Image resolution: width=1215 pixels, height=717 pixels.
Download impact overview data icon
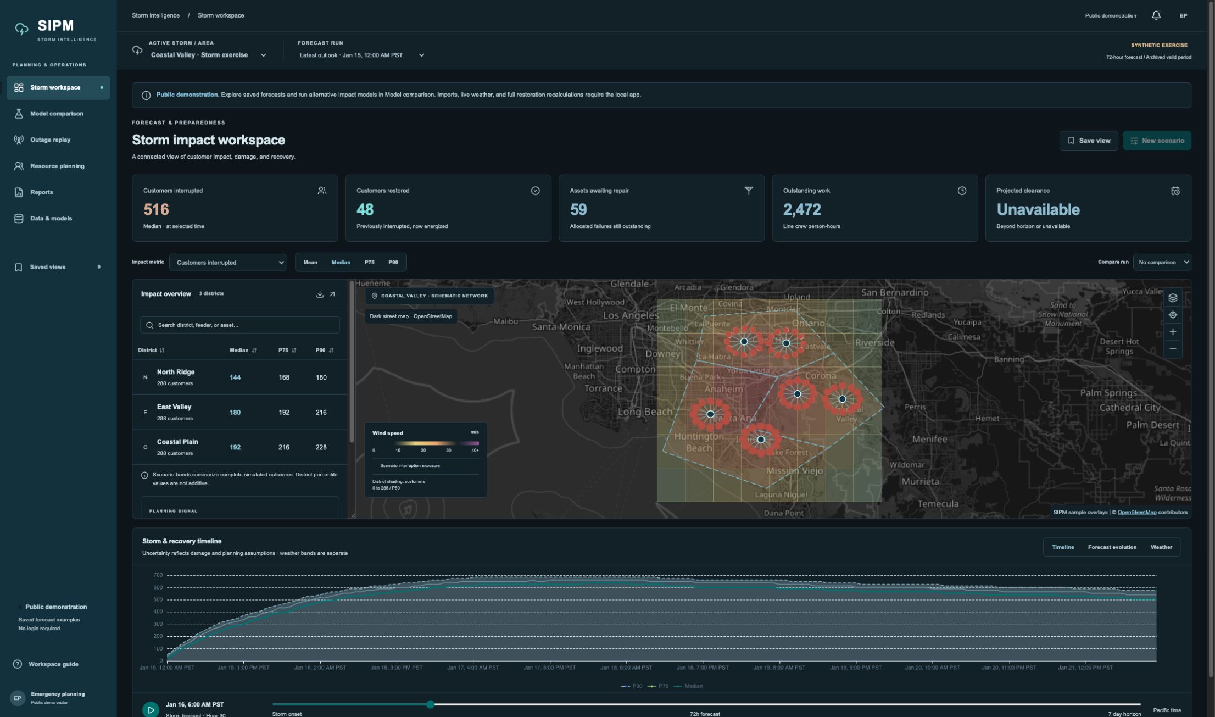(320, 294)
